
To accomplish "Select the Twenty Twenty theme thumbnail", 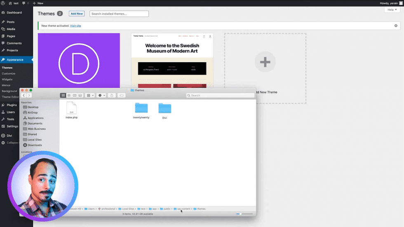I will 172,61.
